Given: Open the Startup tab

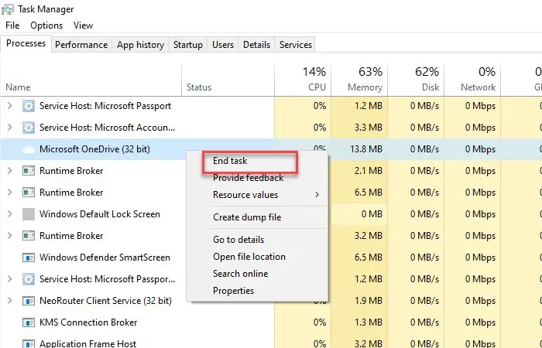Looking at the screenshot, I should 188,45.
